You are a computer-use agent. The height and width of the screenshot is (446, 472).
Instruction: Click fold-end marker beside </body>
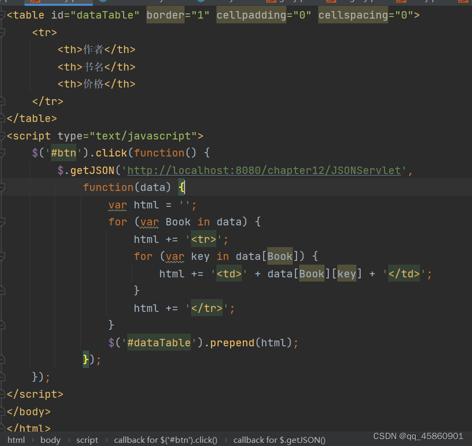pyautogui.click(x=2, y=412)
